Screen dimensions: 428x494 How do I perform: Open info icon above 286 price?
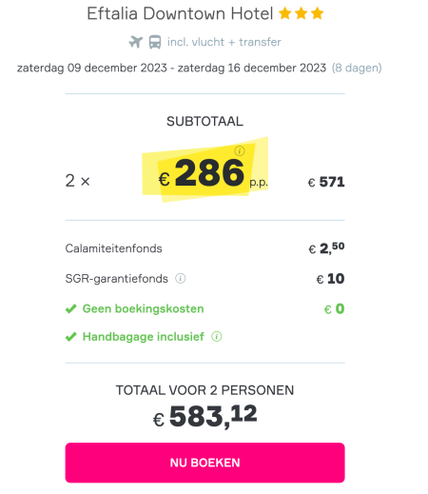click(240, 150)
